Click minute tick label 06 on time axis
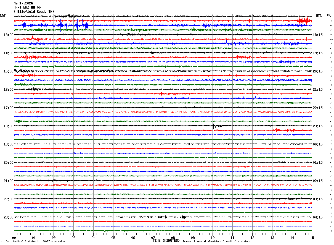This screenshot has height=245, width=334. [x=133, y=238]
